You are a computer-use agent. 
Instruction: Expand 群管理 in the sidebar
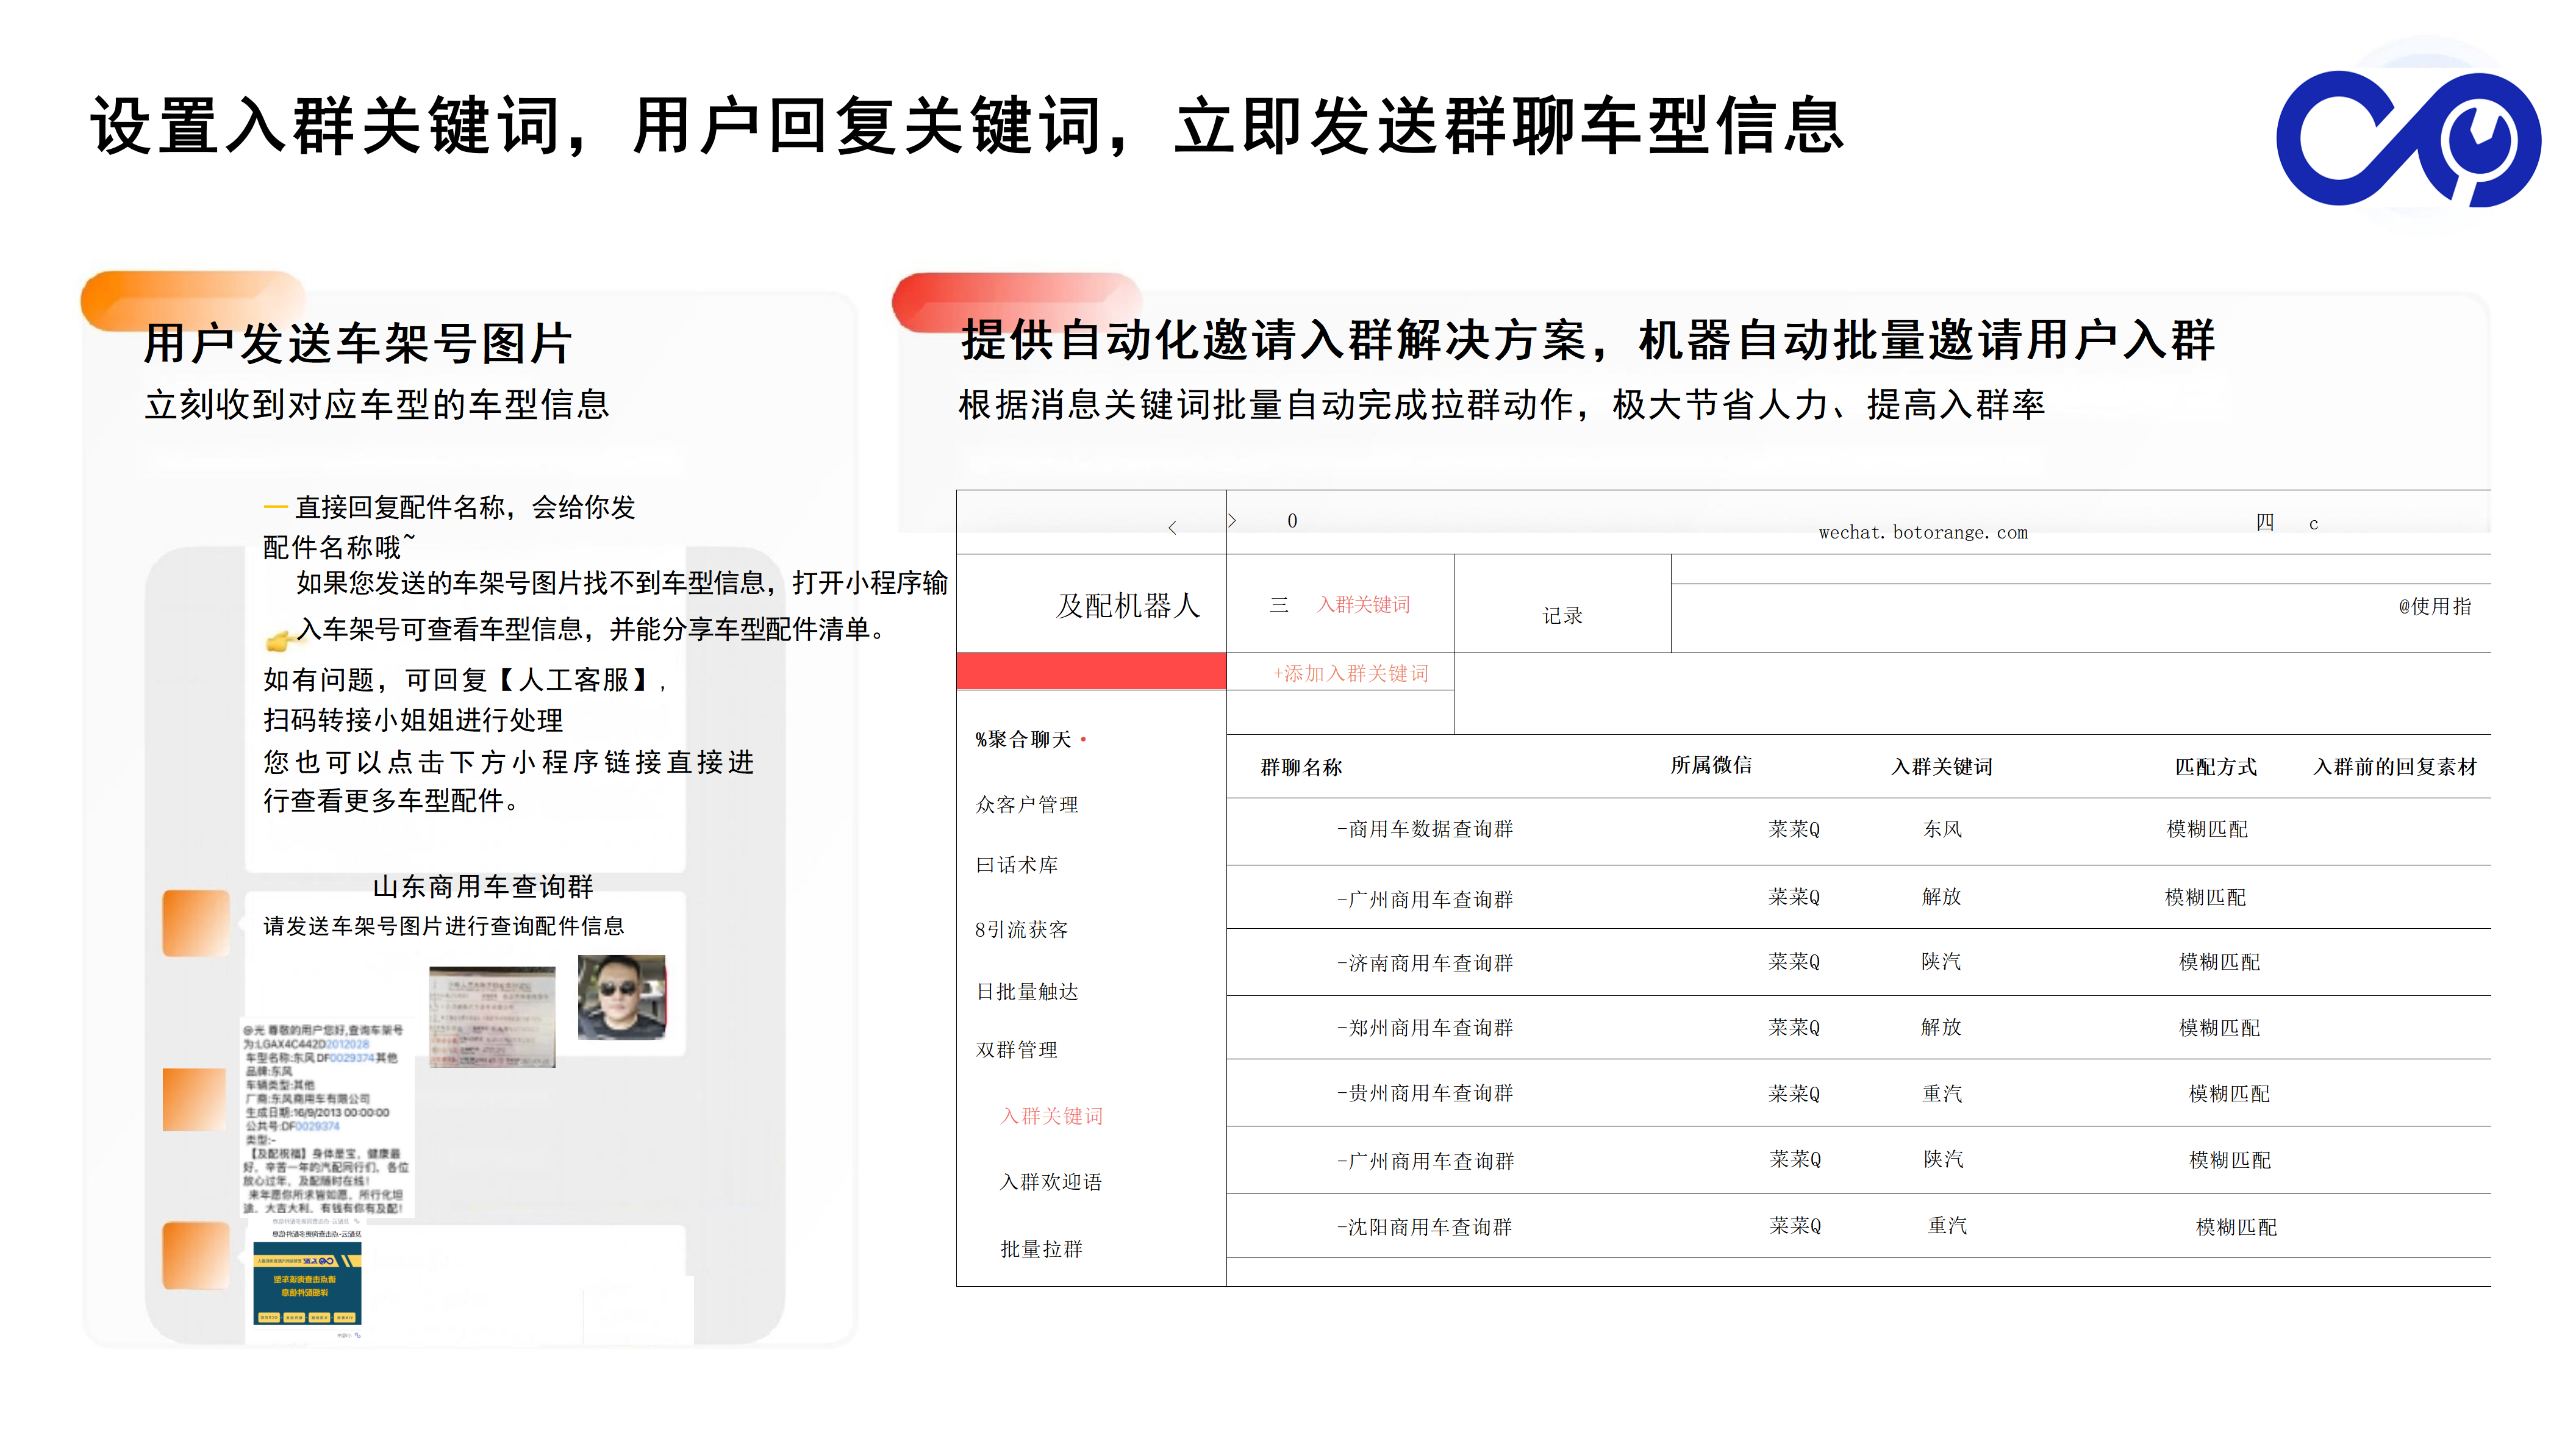pyautogui.click(x=1017, y=1050)
